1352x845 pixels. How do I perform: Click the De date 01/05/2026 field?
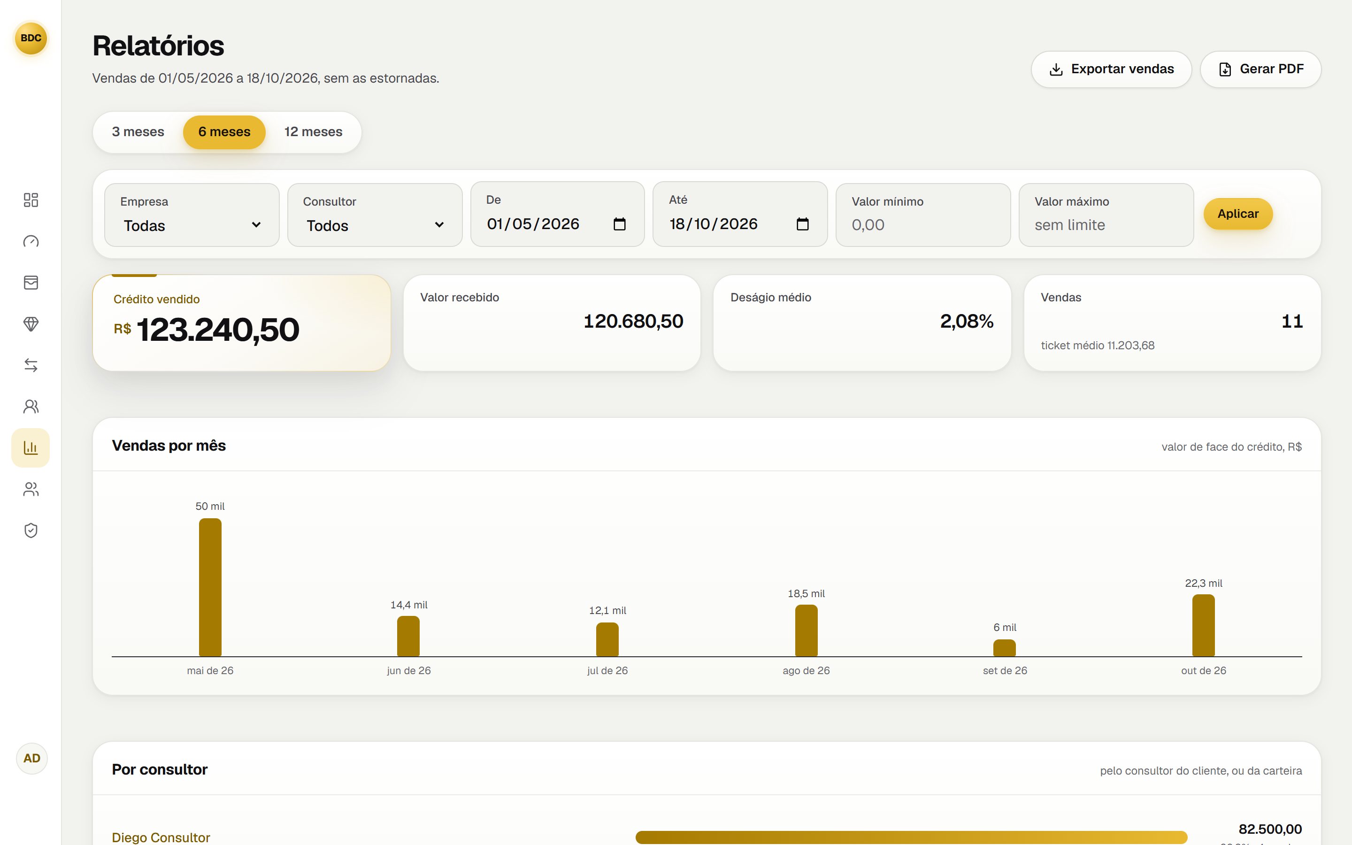click(x=558, y=214)
